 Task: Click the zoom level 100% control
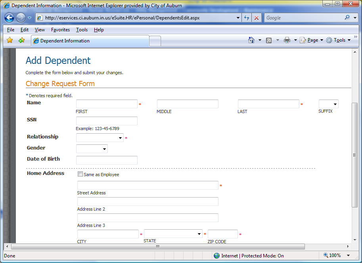click(332, 255)
